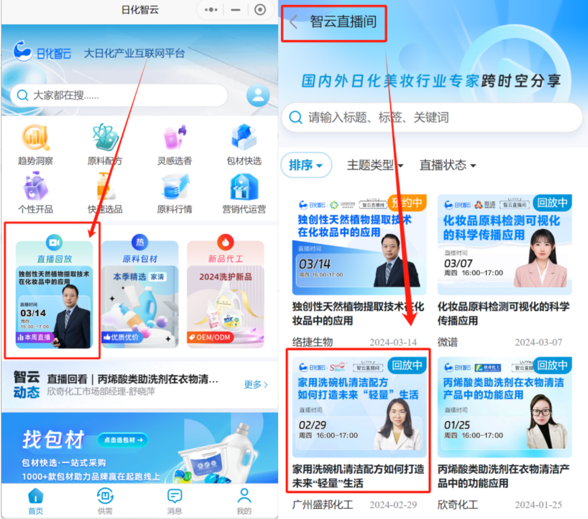588x519 pixels.
Task: Expand the 排序 sort dropdown
Action: tap(306, 165)
